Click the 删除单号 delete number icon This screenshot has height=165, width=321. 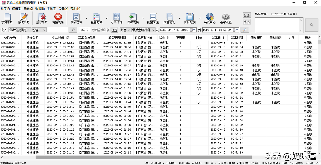41,18
